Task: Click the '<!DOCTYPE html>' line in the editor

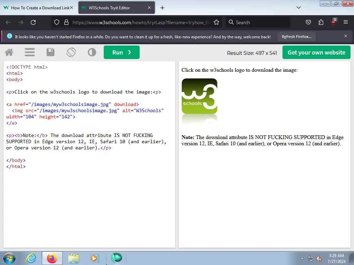Action: 27,67
